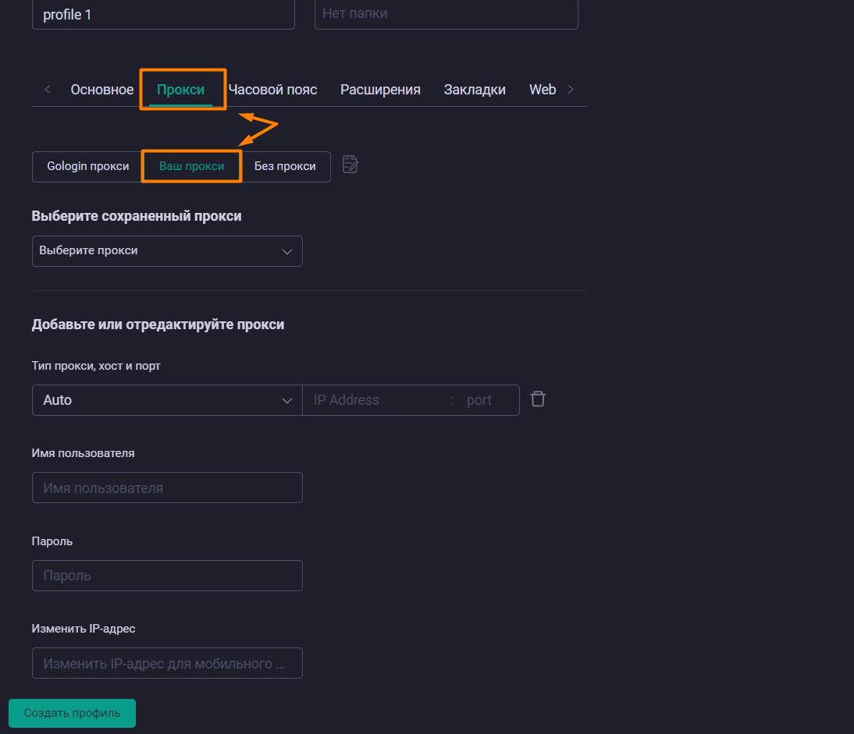Open the Выберите прокси dropdown
Image resolution: width=854 pixels, height=734 pixels.
pos(167,251)
